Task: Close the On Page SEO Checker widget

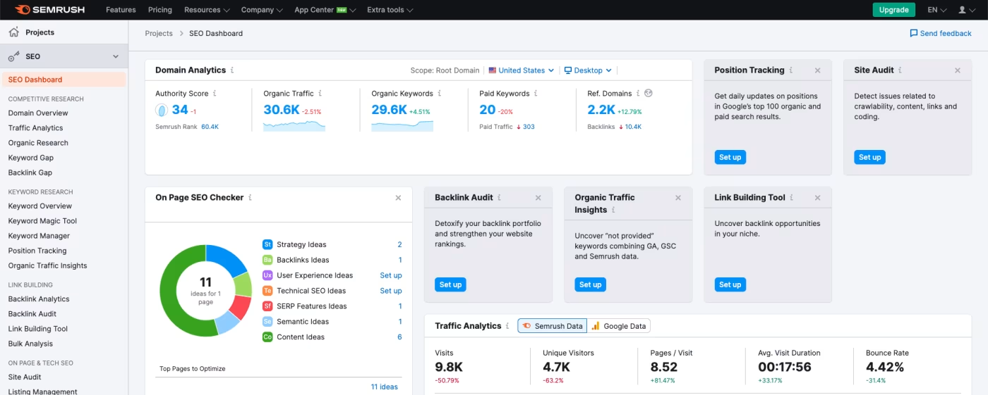Action: click(x=398, y=198)
